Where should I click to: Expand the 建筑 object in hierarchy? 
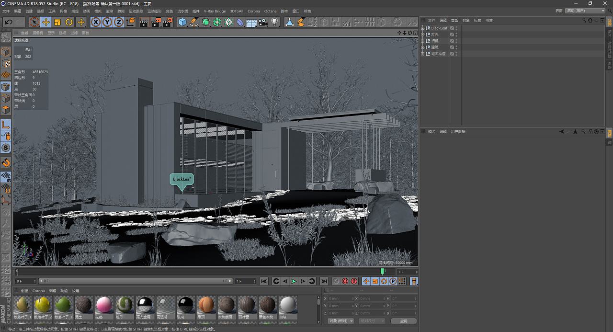click(423, 47)
